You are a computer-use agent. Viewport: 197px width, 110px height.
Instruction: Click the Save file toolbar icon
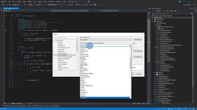(16, 5)
